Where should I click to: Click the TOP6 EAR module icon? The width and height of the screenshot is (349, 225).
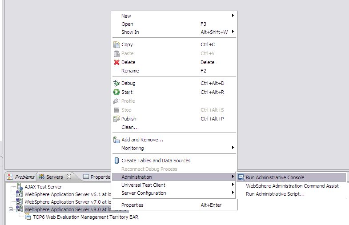28,217
